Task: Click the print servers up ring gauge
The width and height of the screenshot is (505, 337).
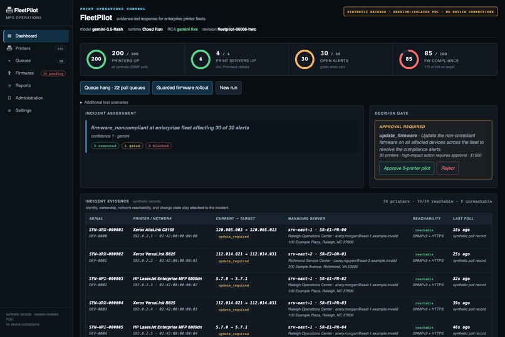Action: click(x=200, y=59)
